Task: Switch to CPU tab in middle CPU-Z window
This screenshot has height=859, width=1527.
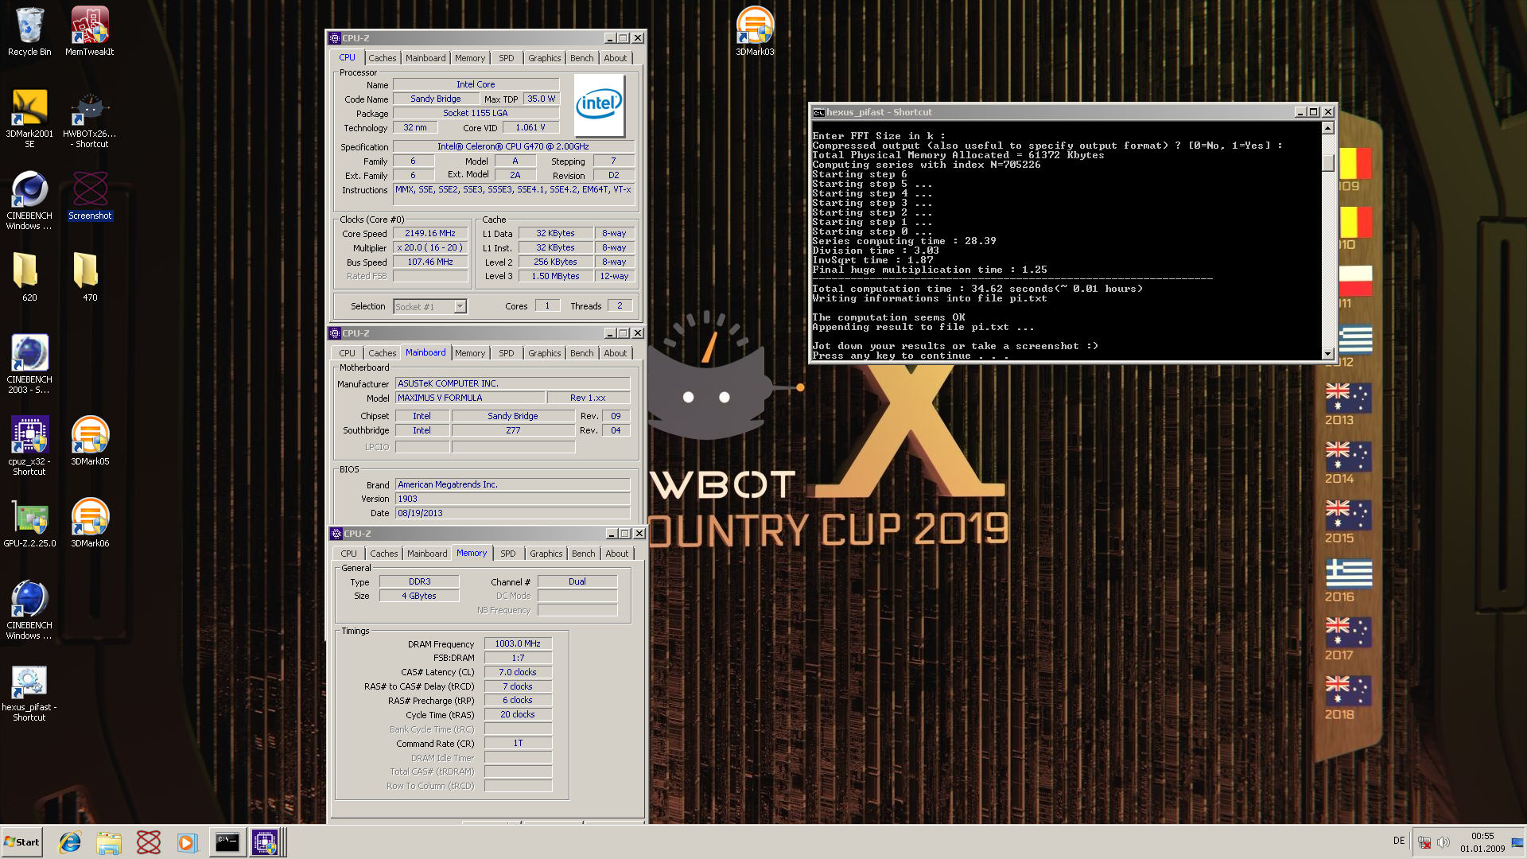Action: coord(348,353)
